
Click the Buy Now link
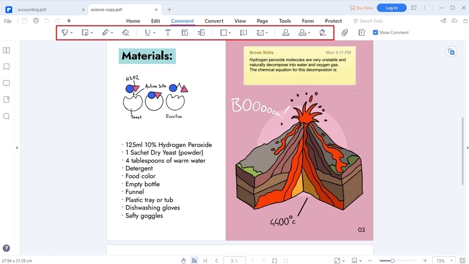click(361, 8)
